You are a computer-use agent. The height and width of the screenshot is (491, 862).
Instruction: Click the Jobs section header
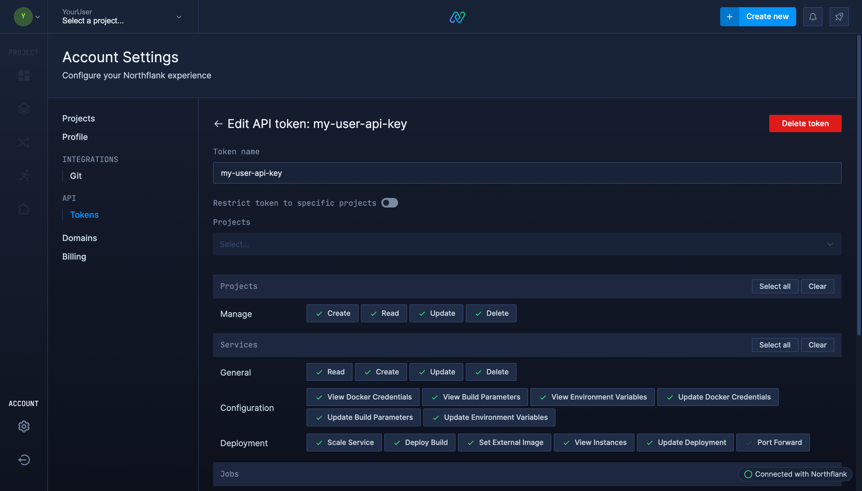point(527,474)
